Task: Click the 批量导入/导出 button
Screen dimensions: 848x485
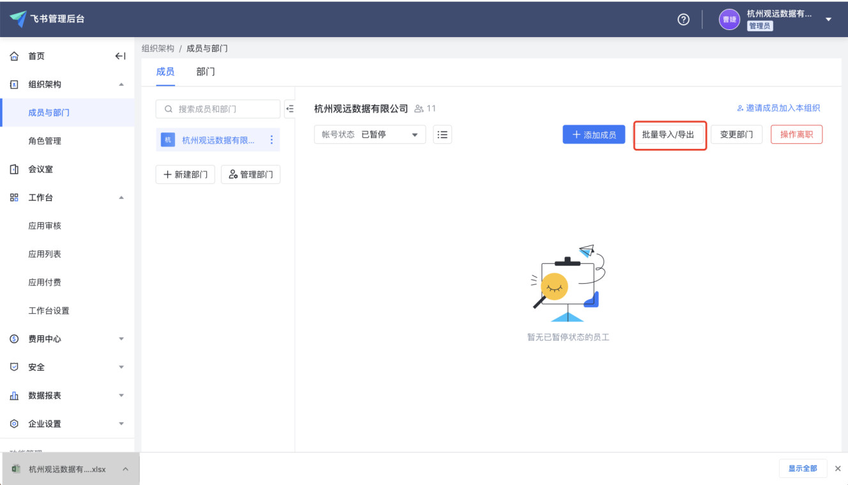Action: tap(668, 134)
